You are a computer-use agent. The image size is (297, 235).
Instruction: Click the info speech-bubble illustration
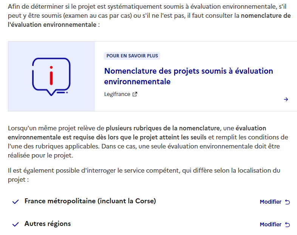tap(51, 76)
